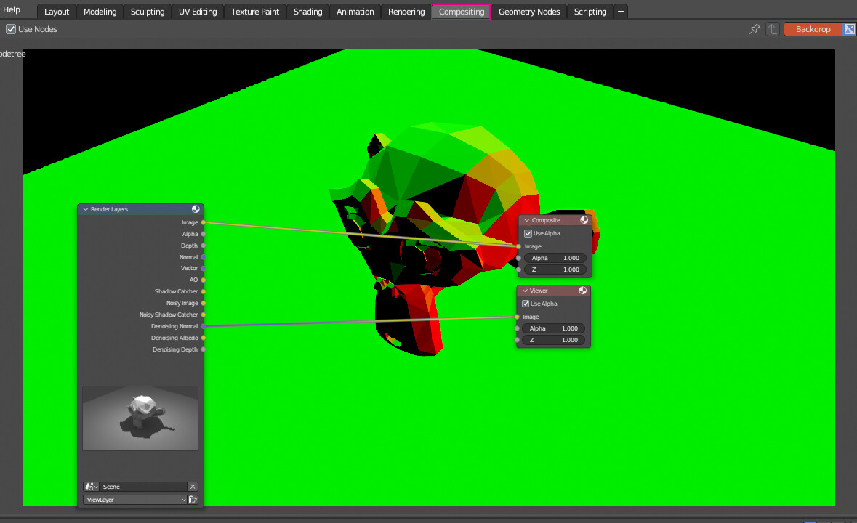Image resolution: width=857 pixels, height=523 pixels.
Task: Pin the node tree with the pin icon
Action: (755, 29)
